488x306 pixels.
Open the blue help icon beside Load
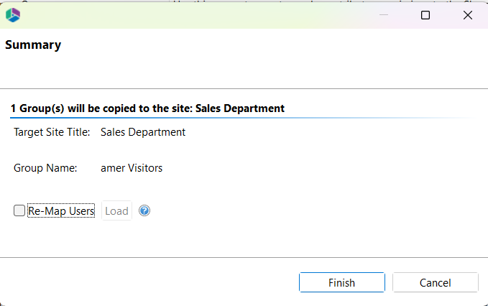tap(144, 211)
